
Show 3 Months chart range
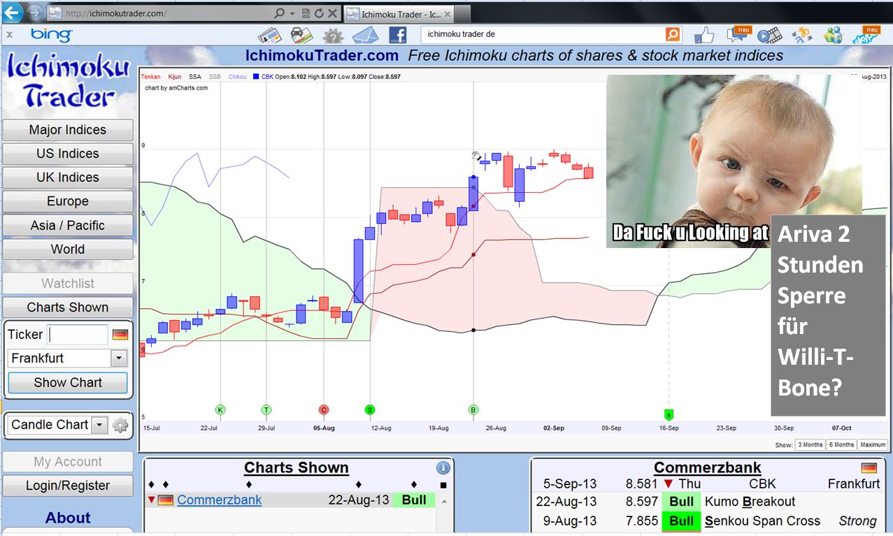click(810, 444)
